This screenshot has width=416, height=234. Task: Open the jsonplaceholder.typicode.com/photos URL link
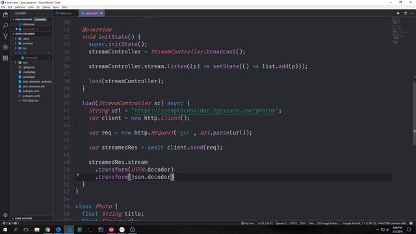(205, 110)
